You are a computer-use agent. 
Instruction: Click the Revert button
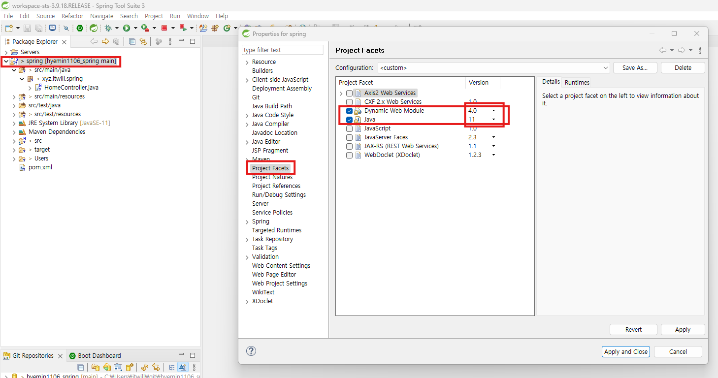[x=633, y=330]
